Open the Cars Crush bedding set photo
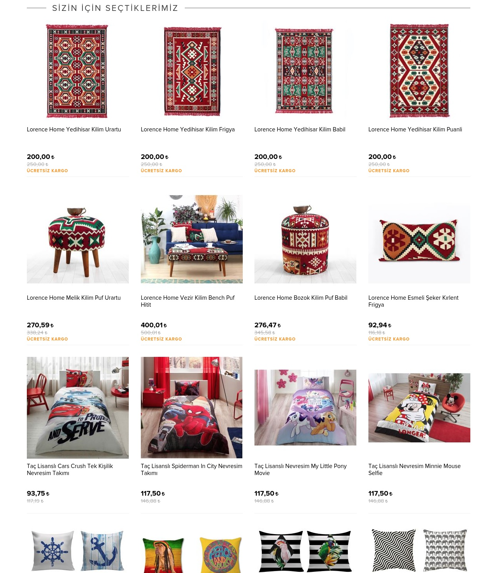The image size is (496, 573). click(x=78, y=407)
